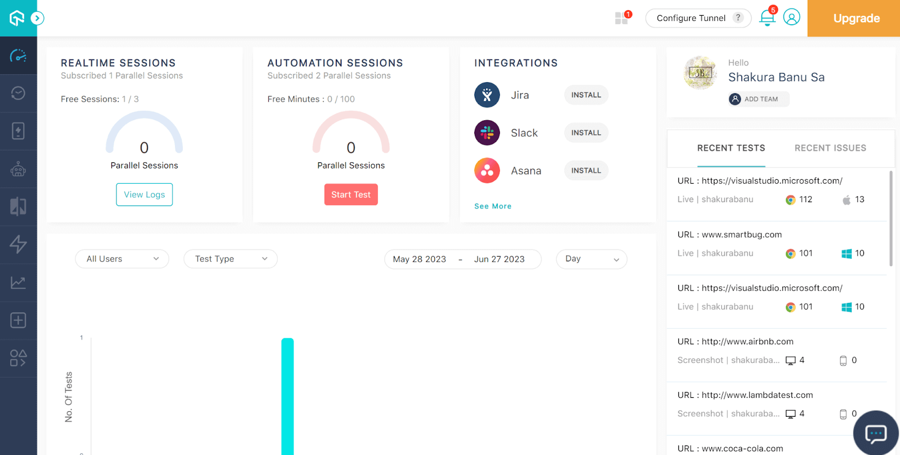Click the red Start Test button
900x455 pixels.
point(351,194)
